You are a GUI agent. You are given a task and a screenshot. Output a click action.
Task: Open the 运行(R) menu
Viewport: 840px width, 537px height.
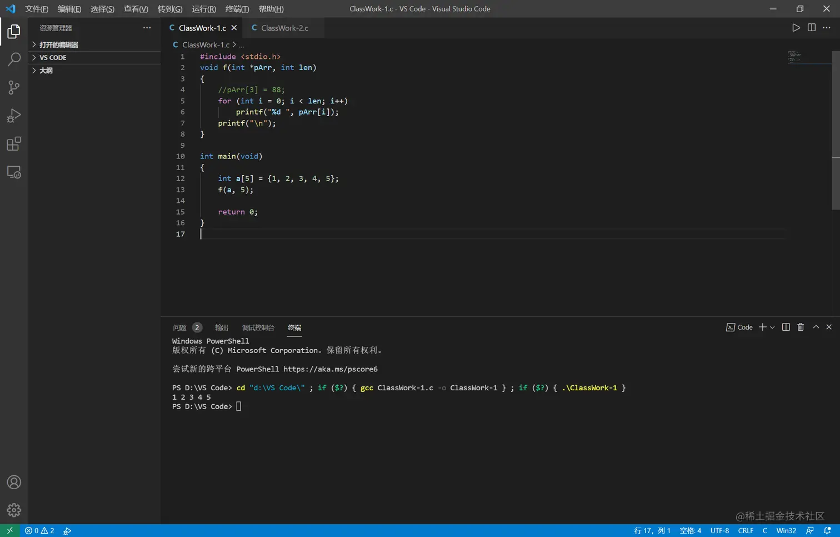[x=204, y=9]
